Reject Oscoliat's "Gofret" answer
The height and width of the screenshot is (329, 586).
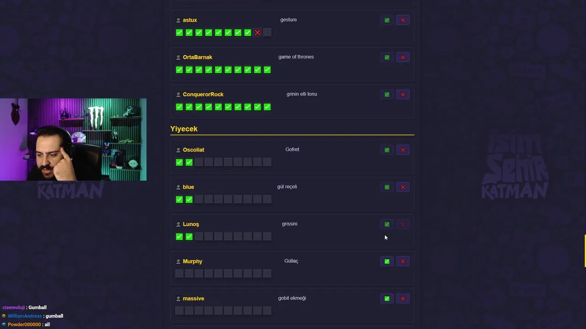tap(403, 150)
